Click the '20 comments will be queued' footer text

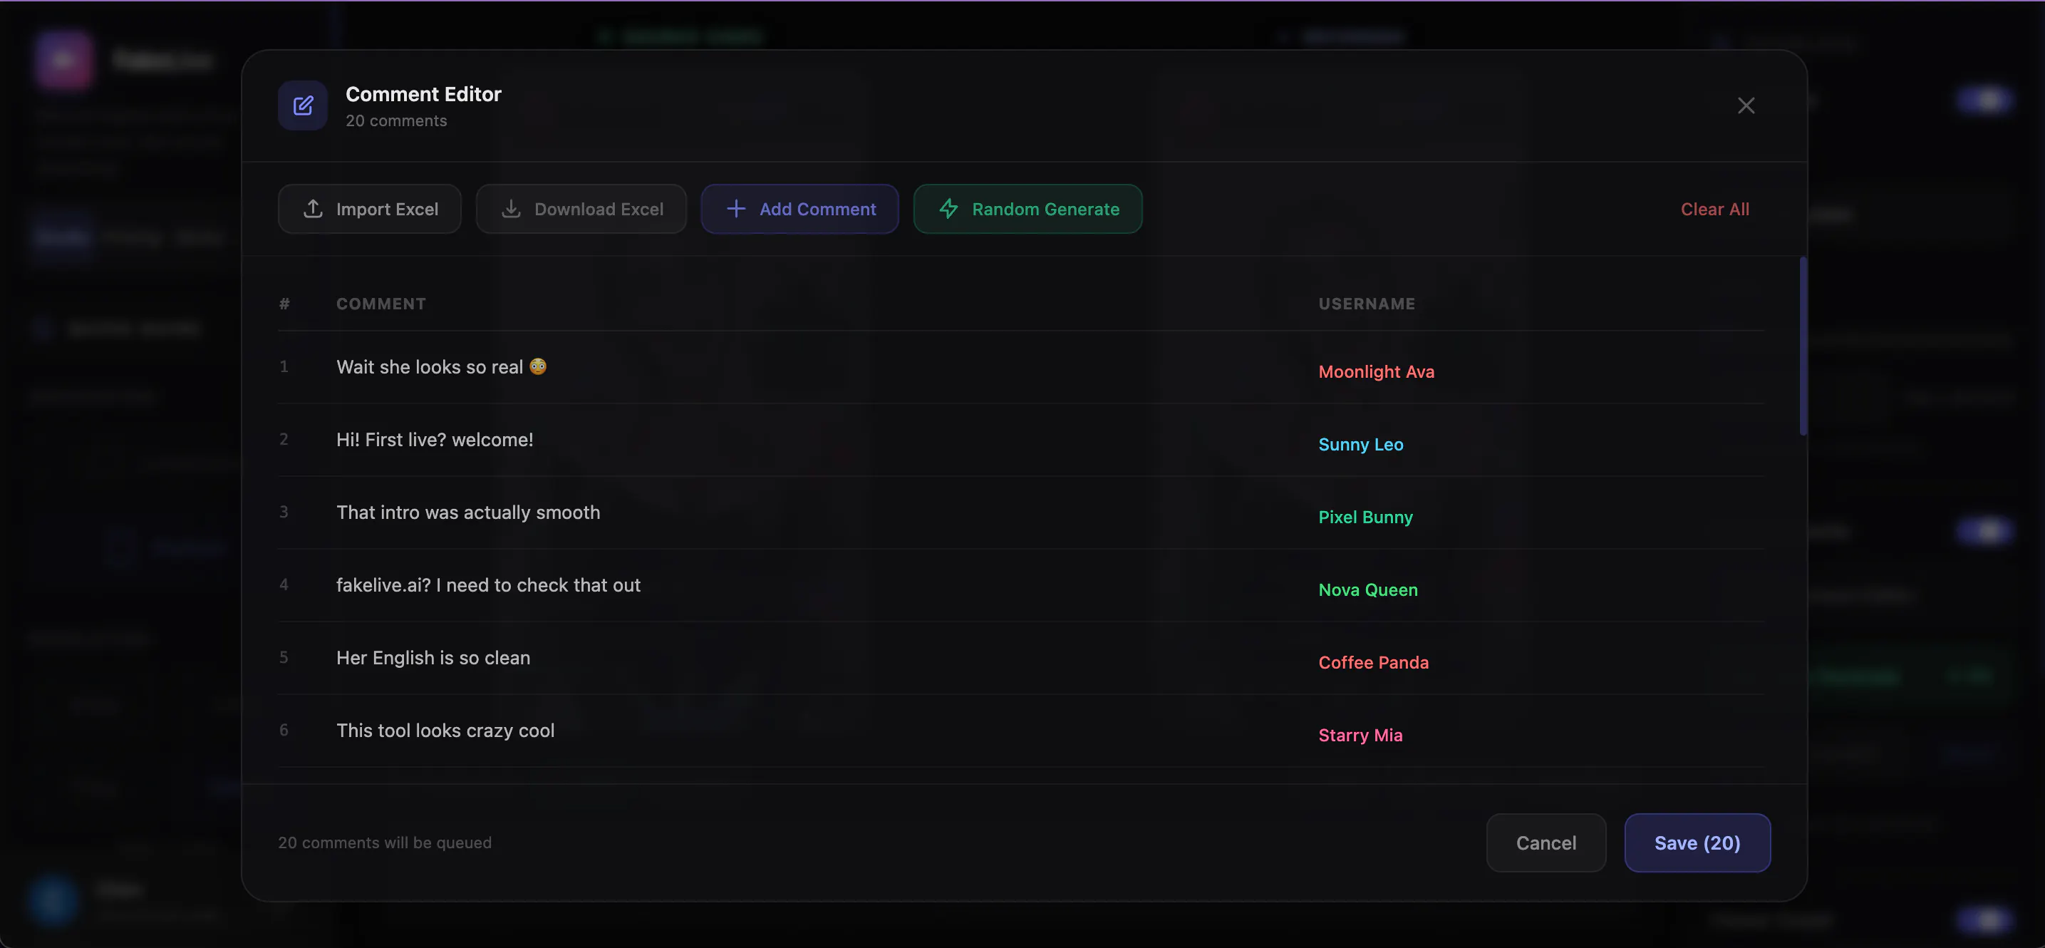click(x=384, y=843)
